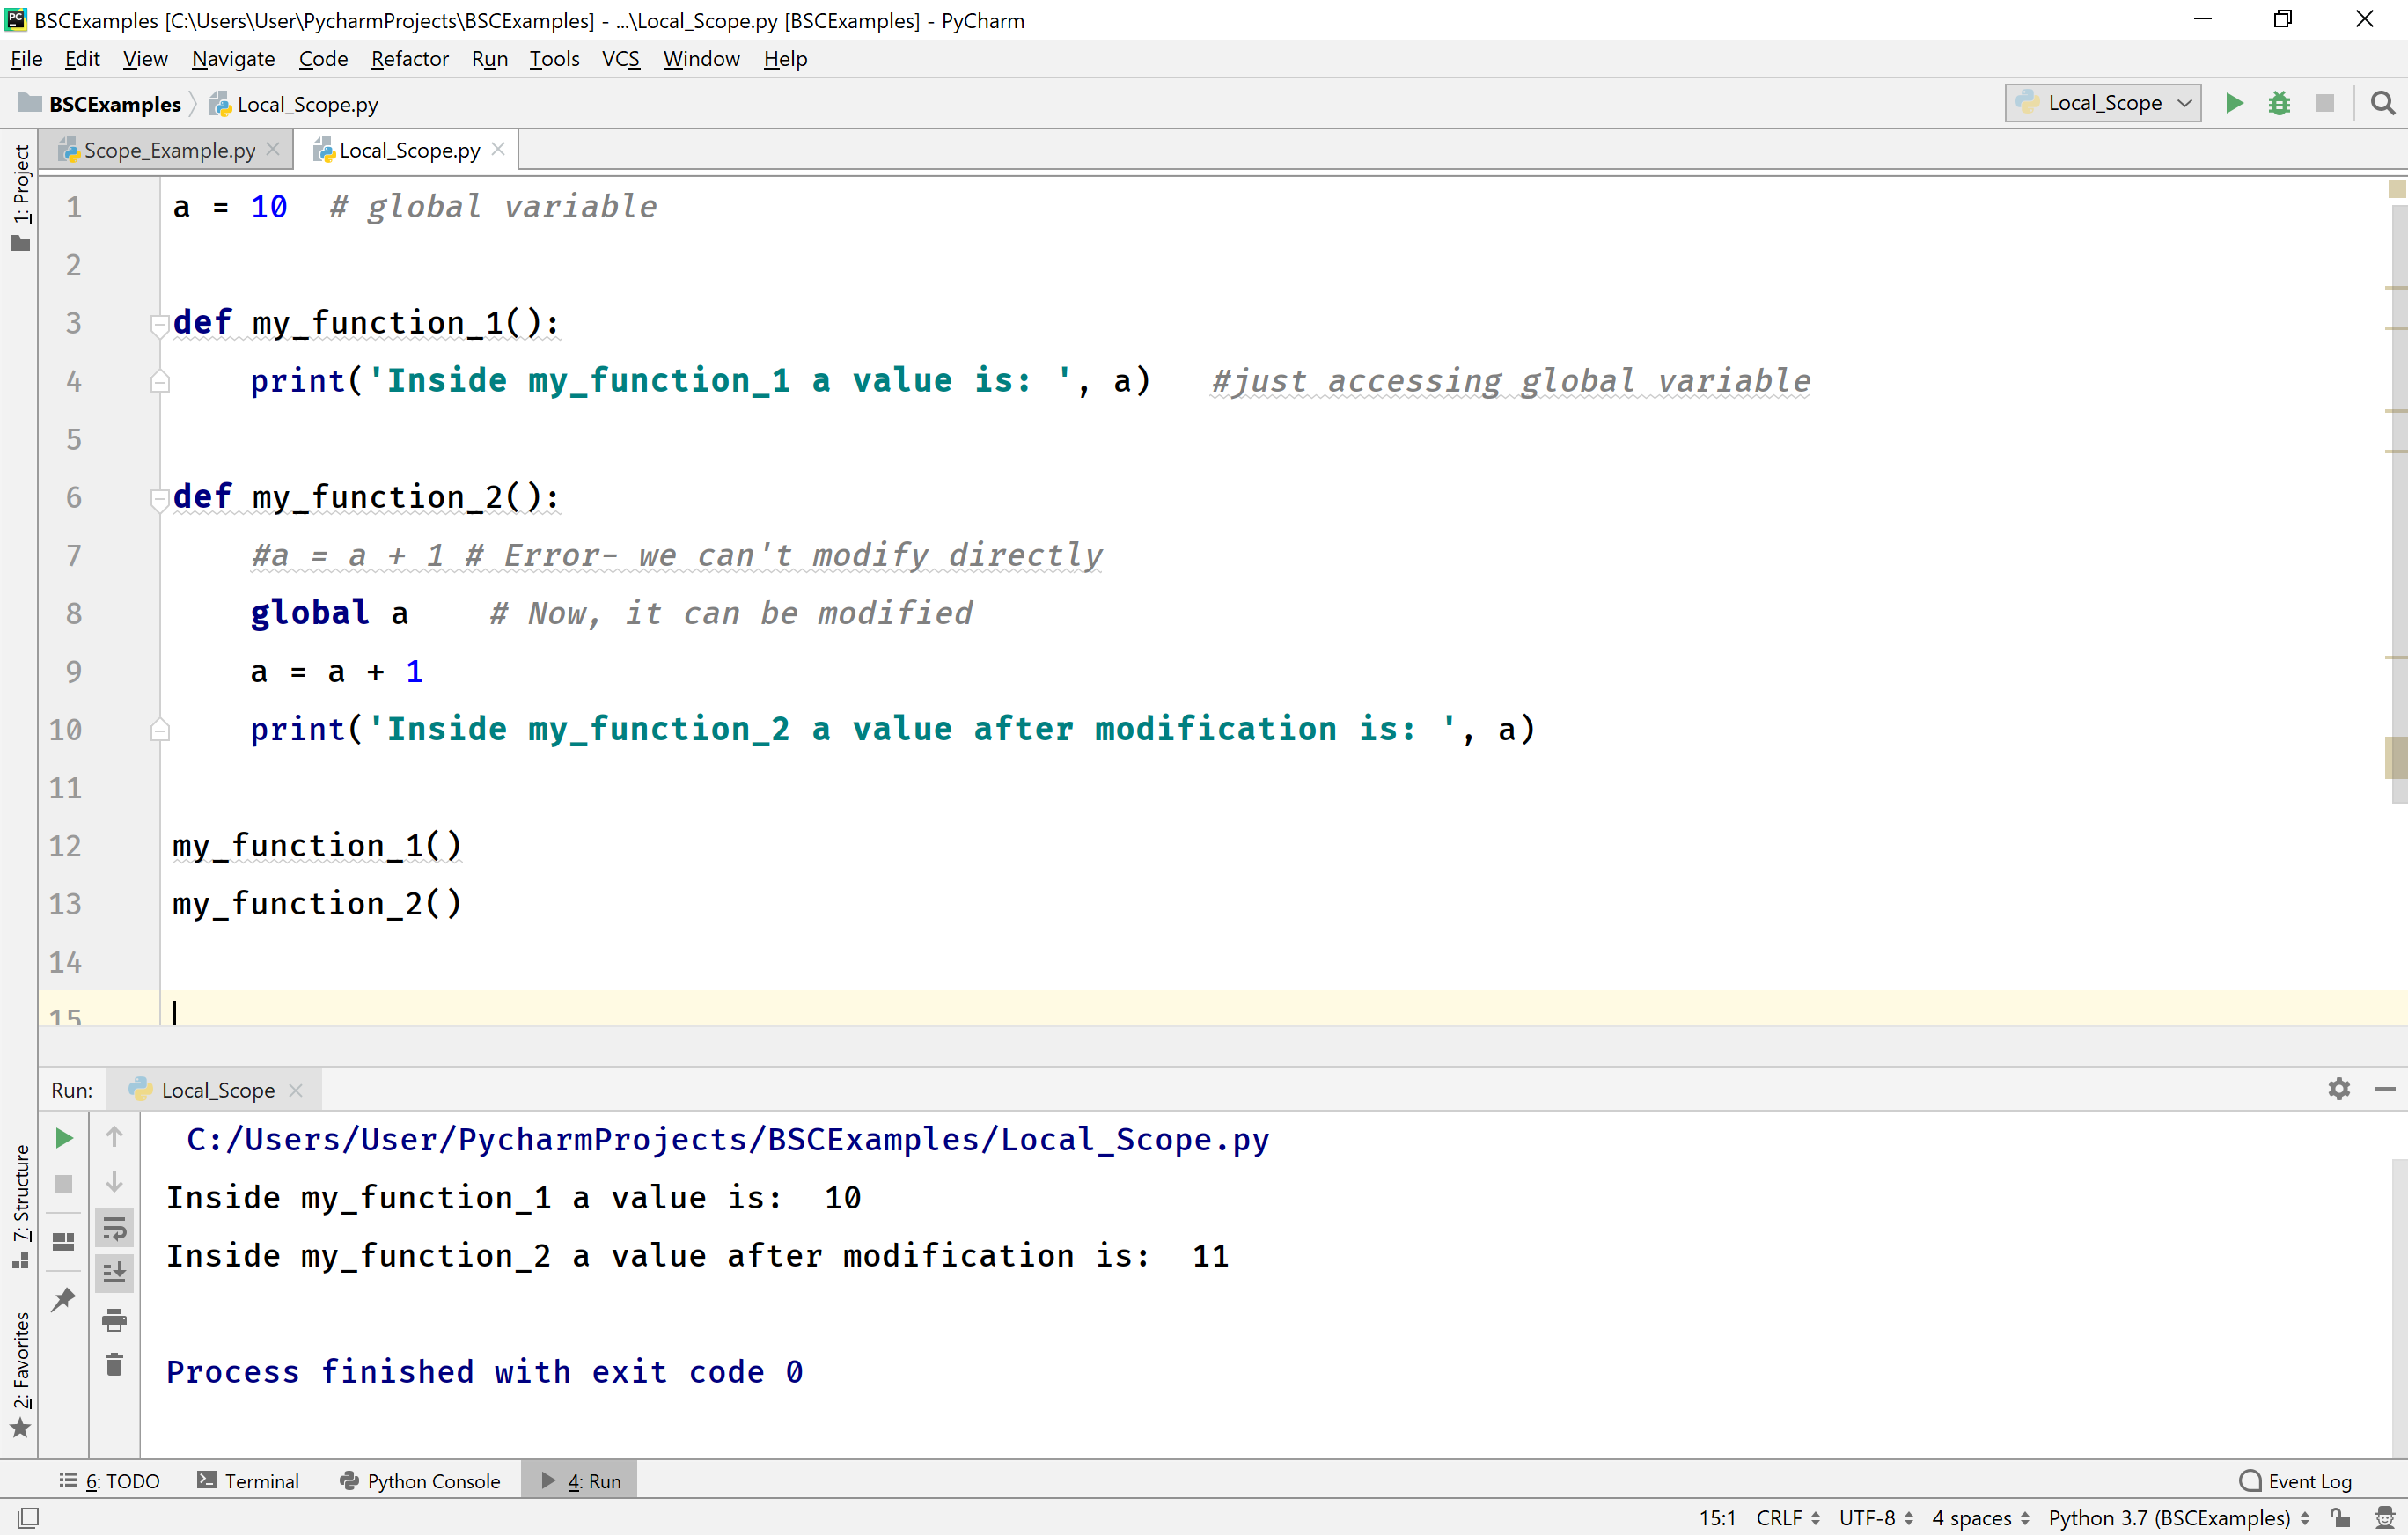This screenshot has height=1535, width=2408.
Task: Clear the console with the trash icon
Action: click(x=114, y=1363)
